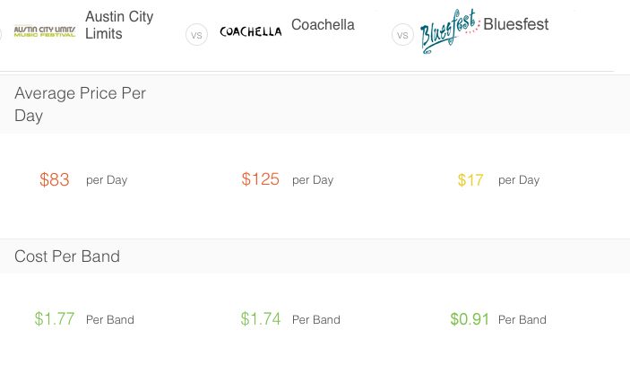Click per Day label under Austin City Limits
The image size is (630, 382).
[107, 179]
